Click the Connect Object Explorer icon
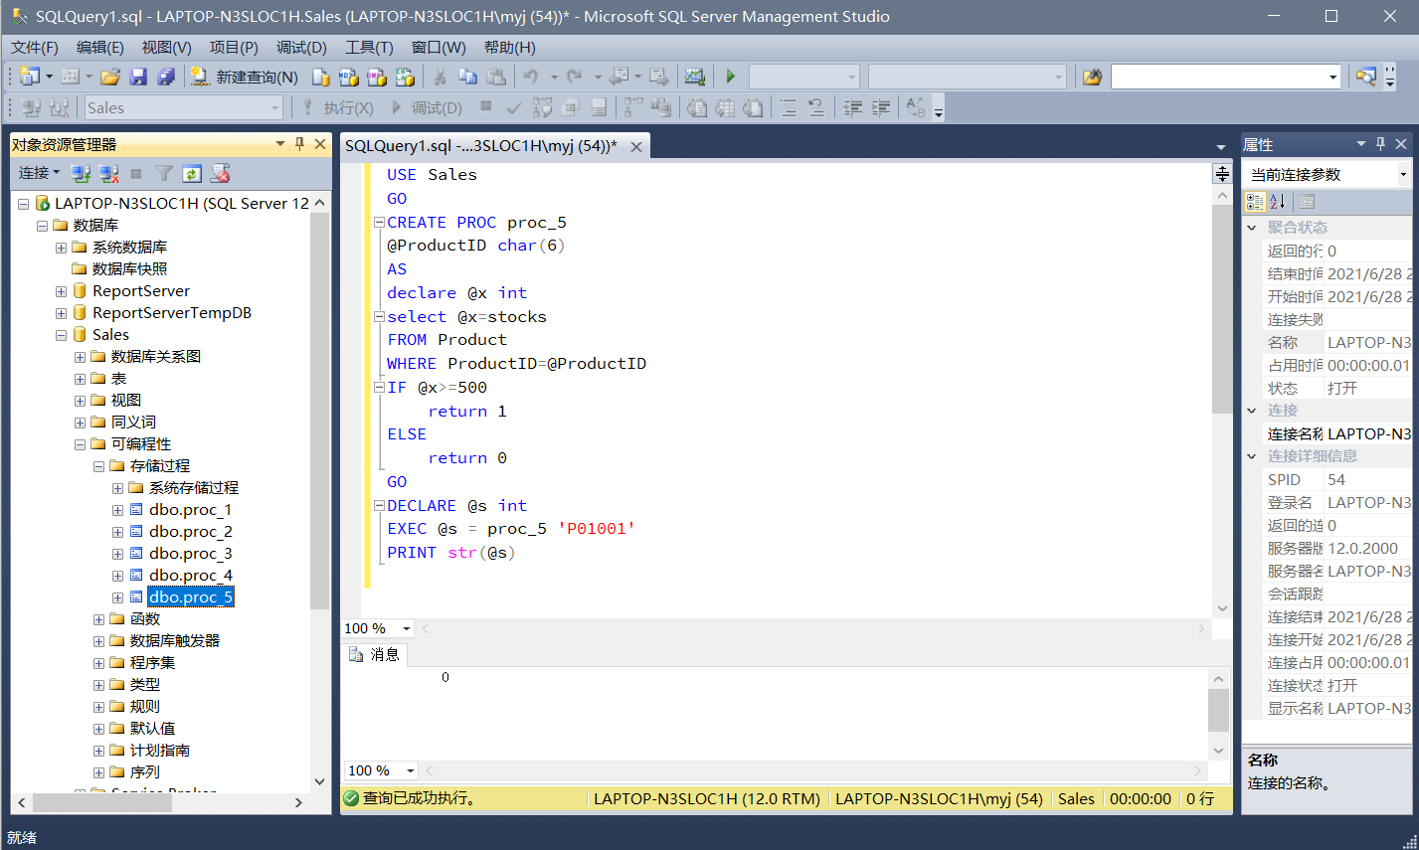This screenshot has width=1419, height=850. click(x=82, y=174)
